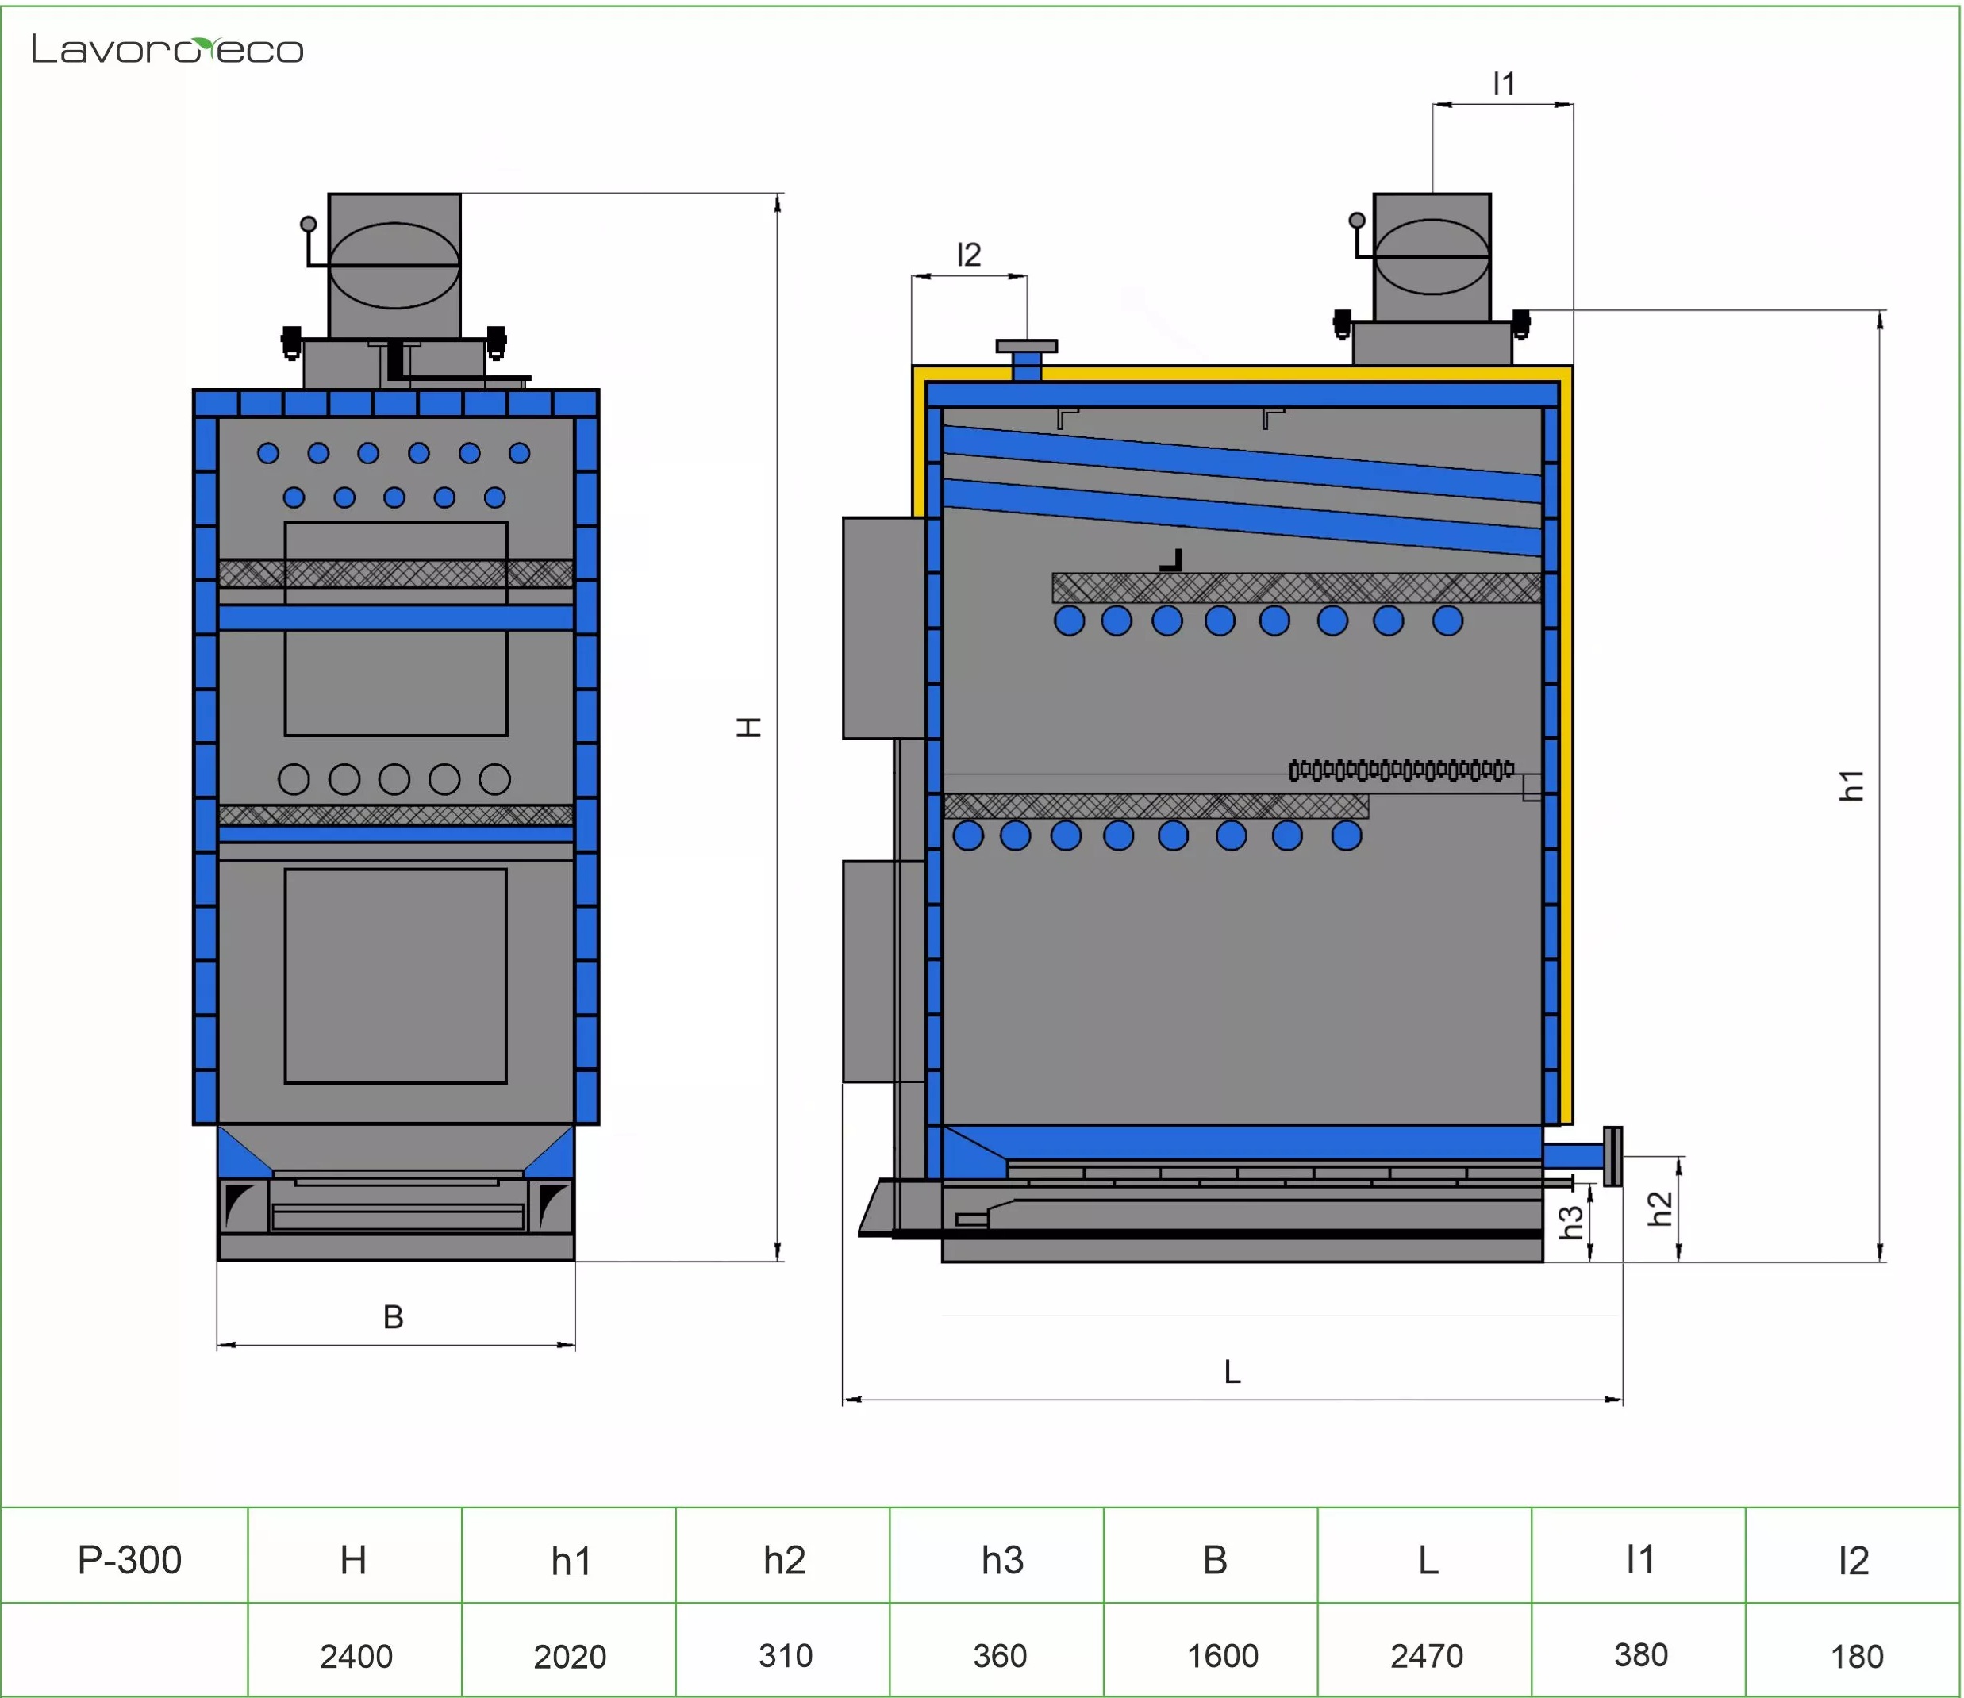The image size is (1964, 1698).
Task: Click the P-300 model cell in table
Action: 130,1561
